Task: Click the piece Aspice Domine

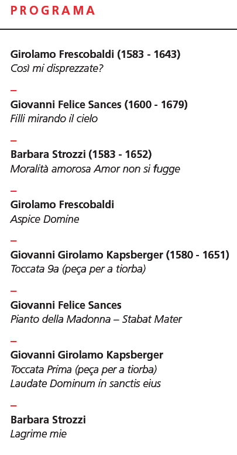Action: (x=44, y=219)
